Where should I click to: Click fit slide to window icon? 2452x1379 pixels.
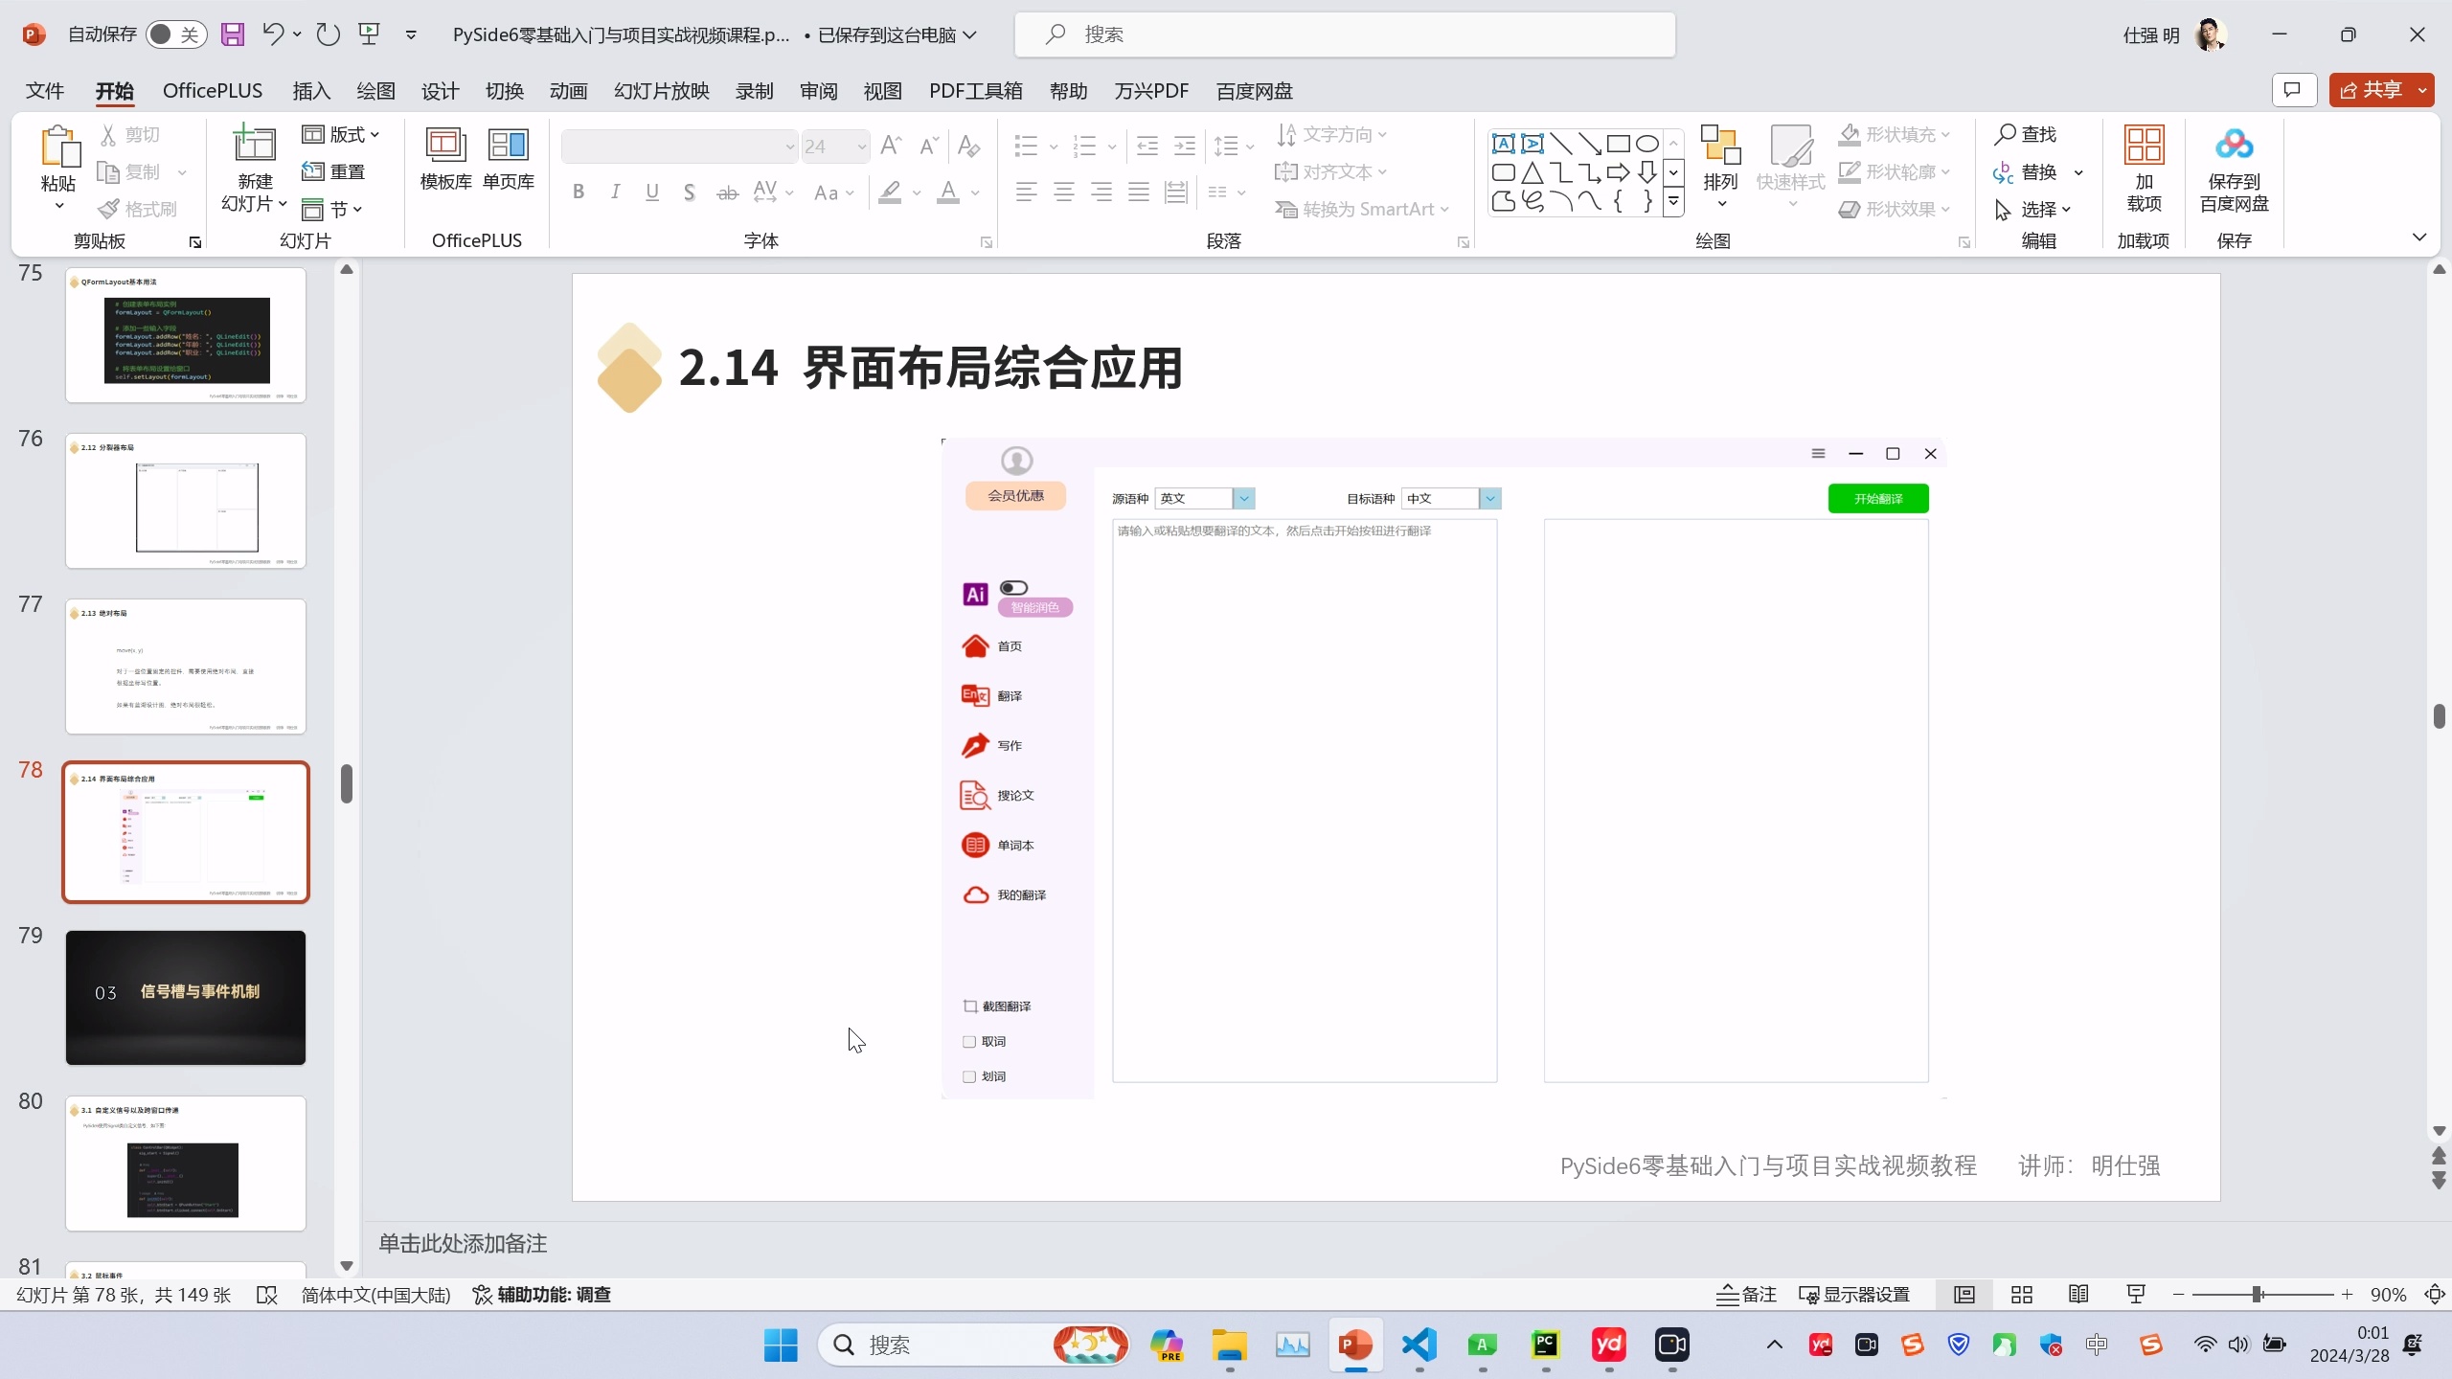(x=2435, y=1295)
